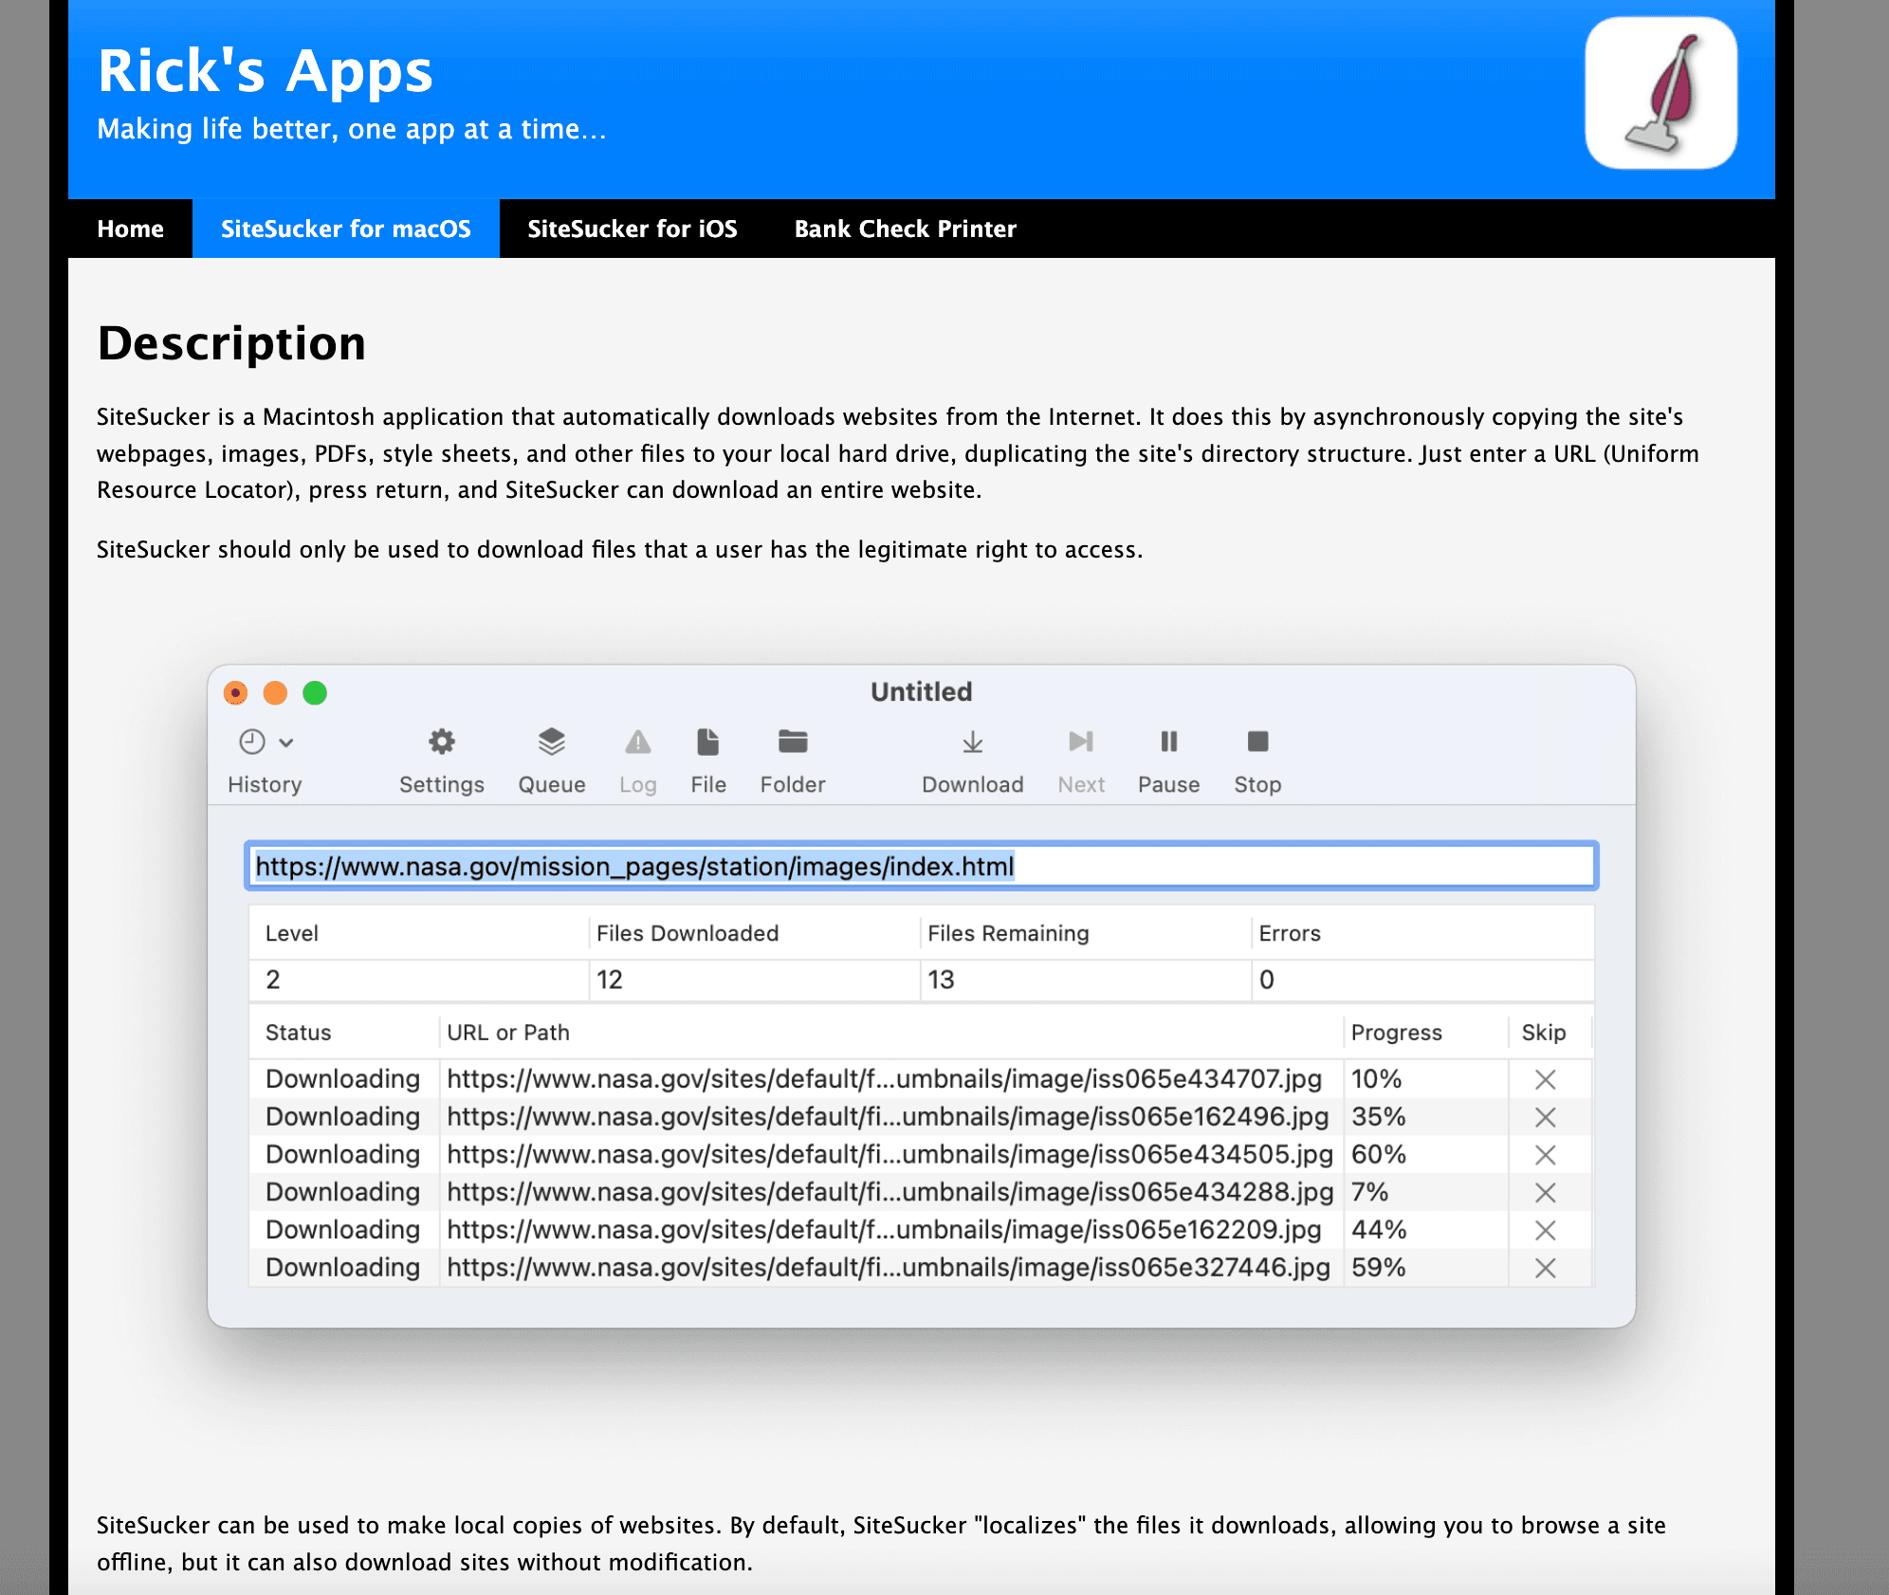This screenshot has height=1595, width=1889.
Task: Open the Home page tab
Action: 131,229
